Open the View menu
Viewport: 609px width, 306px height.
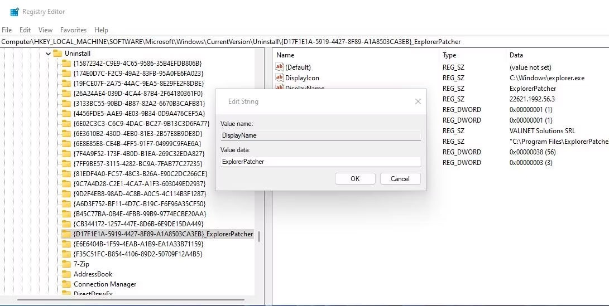click(45, 30)
